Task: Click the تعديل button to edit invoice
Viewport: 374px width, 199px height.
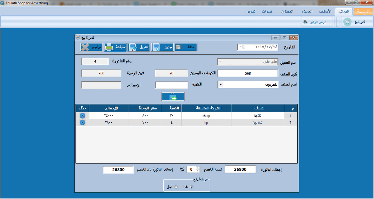Action: [139, 47]
